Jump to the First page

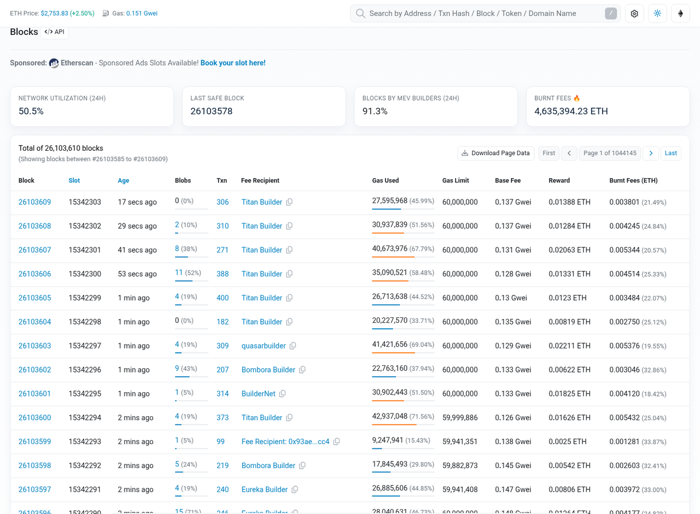(549, 153)
